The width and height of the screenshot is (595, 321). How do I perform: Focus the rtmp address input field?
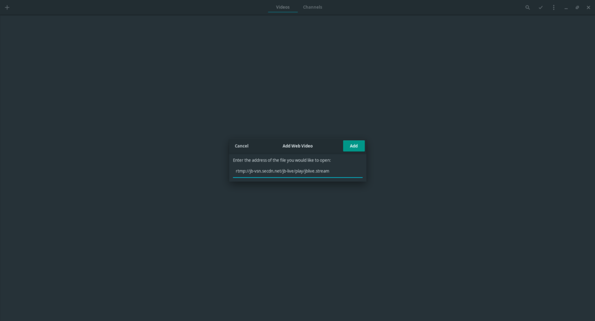(x=297, y=171)
